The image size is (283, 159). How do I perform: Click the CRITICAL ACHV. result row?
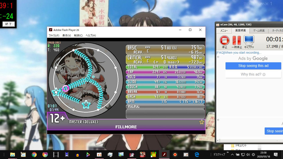point(165,60)
